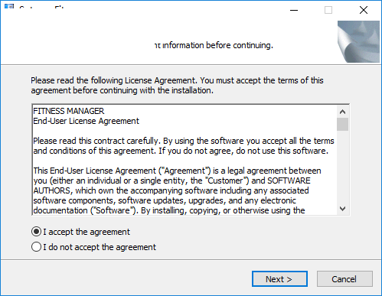Click the setup icon in the title bar

[x=9, y=6]
